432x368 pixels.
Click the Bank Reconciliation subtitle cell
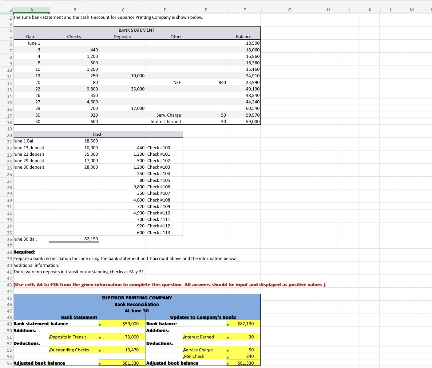137,304
